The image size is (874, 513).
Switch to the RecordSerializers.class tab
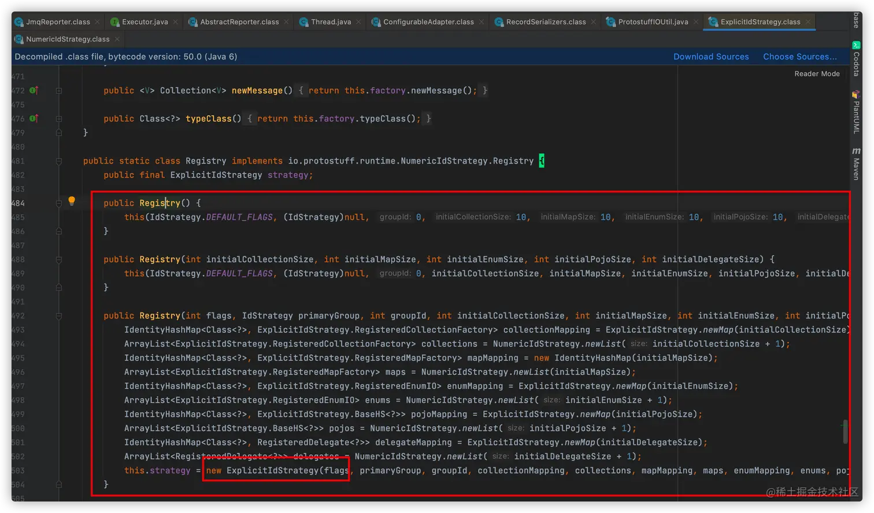click(x=546, y=22)
